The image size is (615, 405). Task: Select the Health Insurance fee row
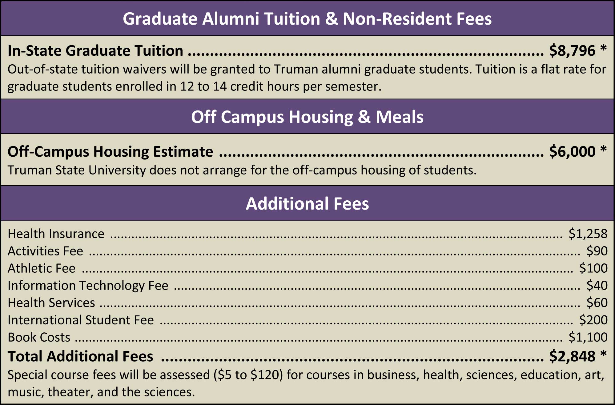pos(307,234)
